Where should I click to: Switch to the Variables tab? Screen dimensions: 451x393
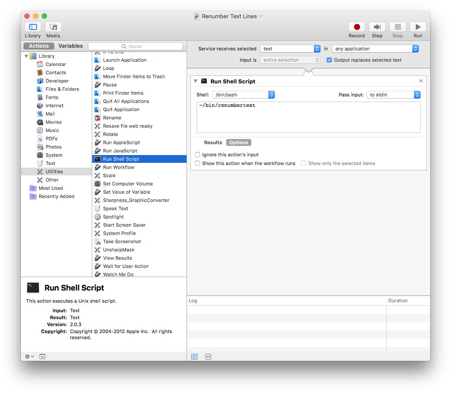pos(70,46)
